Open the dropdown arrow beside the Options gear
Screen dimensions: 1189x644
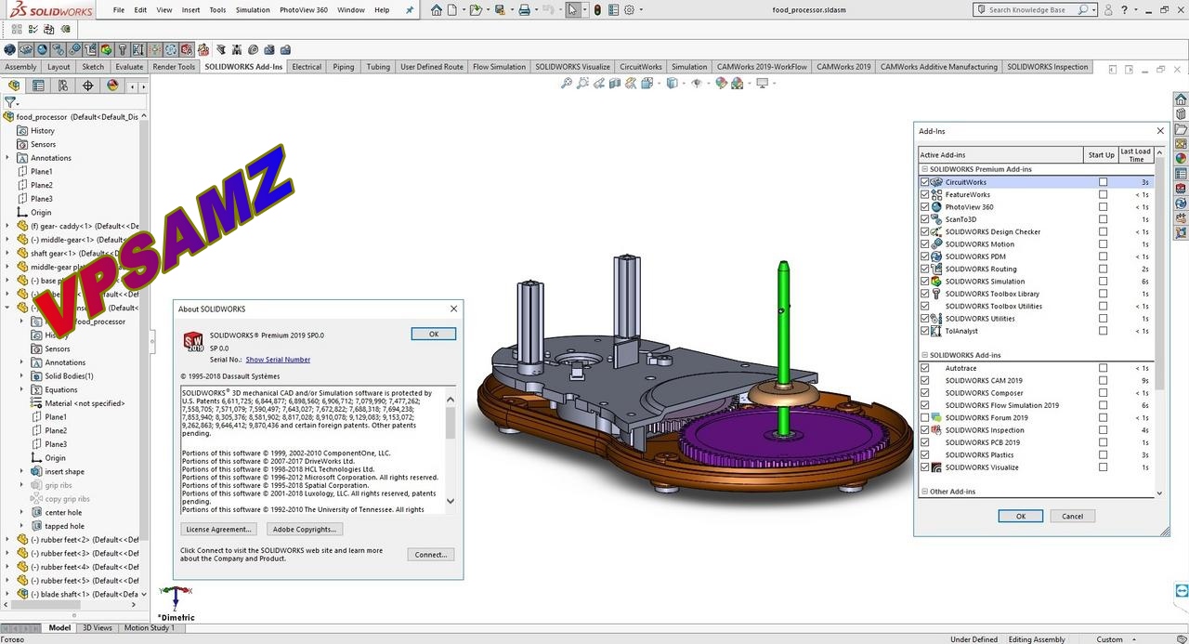[640, 10]
